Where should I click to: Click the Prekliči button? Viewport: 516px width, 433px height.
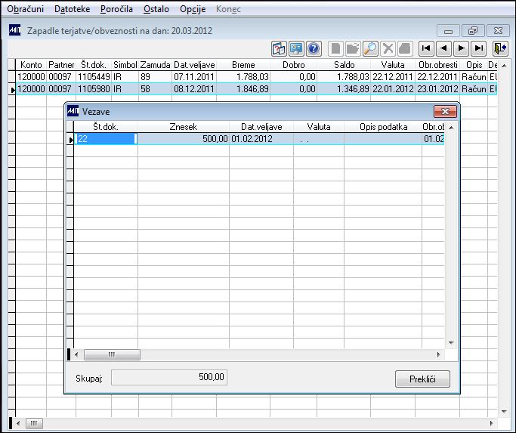[422, 379]
